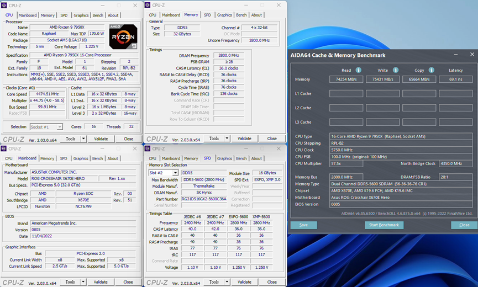Image resolution: width=478 pixels, height=287 pixels.
Task: Expand Tools dropdown arrow in Mainboard window
Action: coord(83,282)
